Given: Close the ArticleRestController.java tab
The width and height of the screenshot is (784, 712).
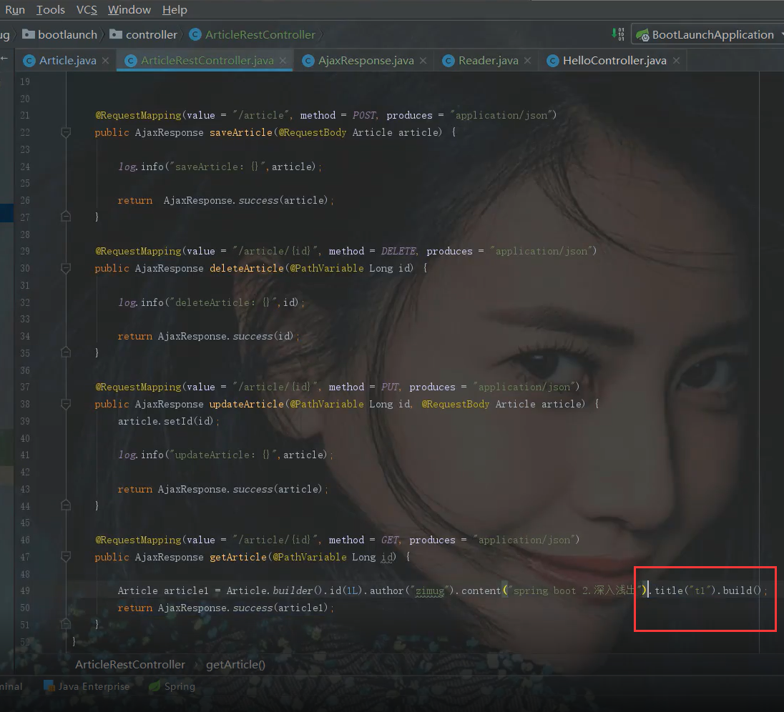Looking at the screenshot, I should (283, 61).
